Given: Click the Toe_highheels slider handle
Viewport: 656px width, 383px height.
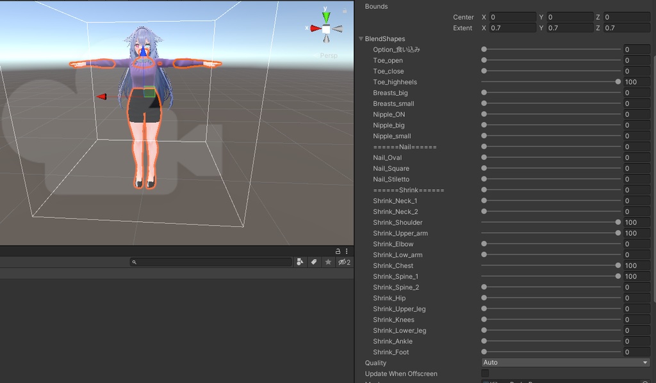Looking at the screenshot, I should click(x=618, y=82).
